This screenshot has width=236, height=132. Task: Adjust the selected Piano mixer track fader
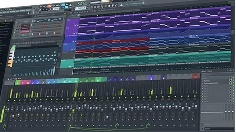coord(73,111)
